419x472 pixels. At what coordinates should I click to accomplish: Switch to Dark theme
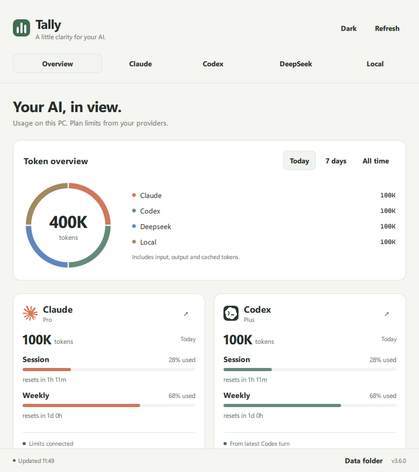(x=349, y=28)
